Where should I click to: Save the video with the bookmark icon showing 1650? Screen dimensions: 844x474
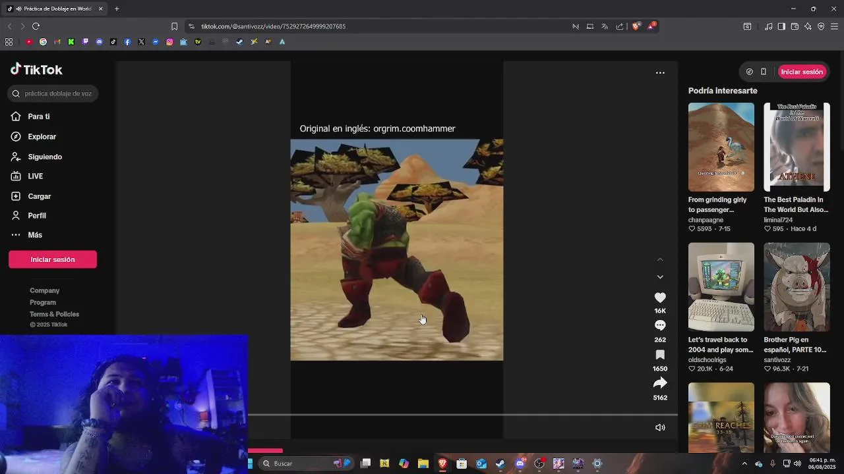click(x=660, y=354)
